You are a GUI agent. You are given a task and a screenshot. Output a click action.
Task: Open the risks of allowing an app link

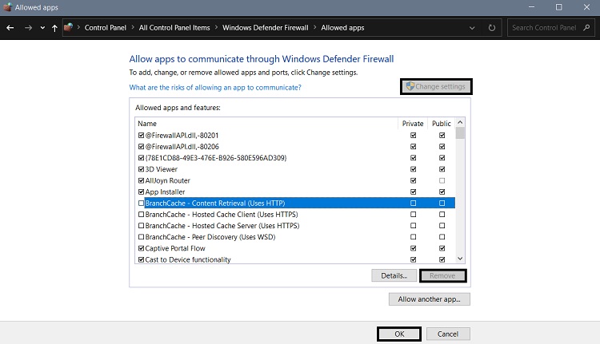(x=215, y=87)
